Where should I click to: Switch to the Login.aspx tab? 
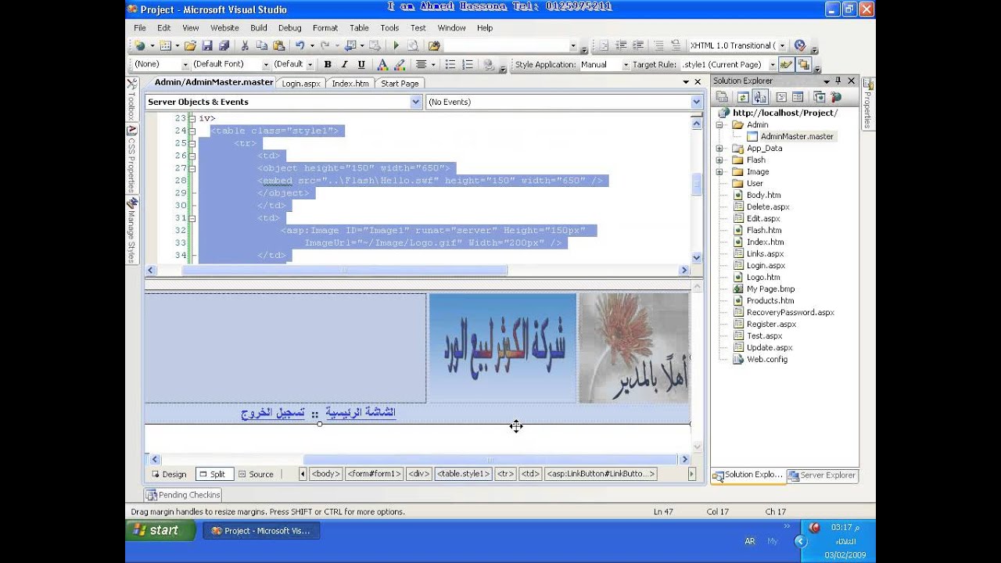[301, 83]
